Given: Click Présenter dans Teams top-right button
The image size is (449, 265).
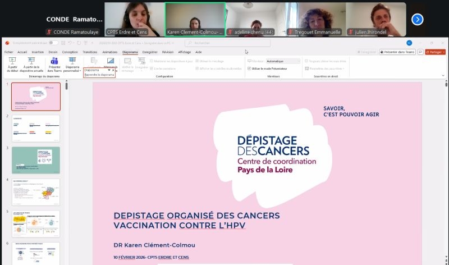Looking at the screenshot, I should 397,52.
